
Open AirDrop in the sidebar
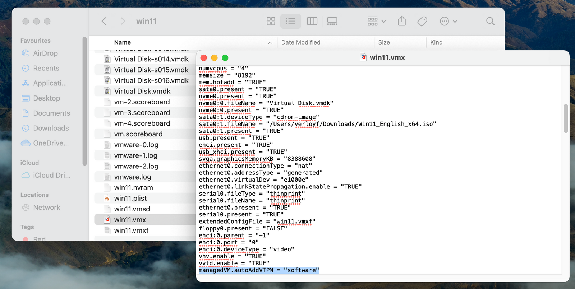[45, 53]
